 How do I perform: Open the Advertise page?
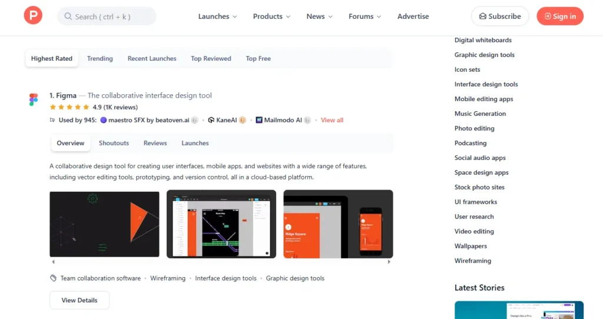click(x=413, y=16)
